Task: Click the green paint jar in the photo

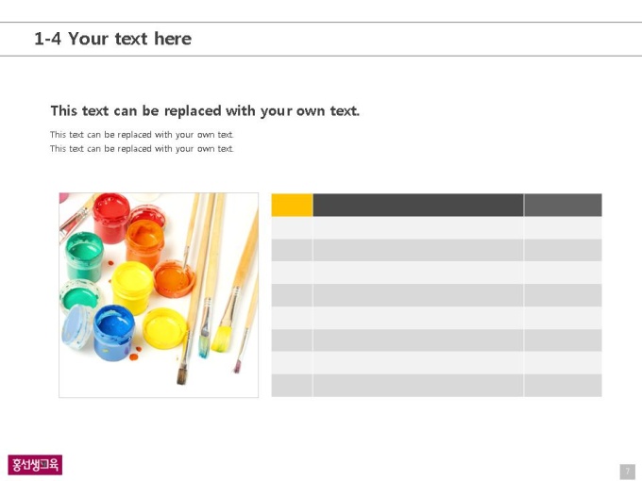Action: tap(84, 256)
